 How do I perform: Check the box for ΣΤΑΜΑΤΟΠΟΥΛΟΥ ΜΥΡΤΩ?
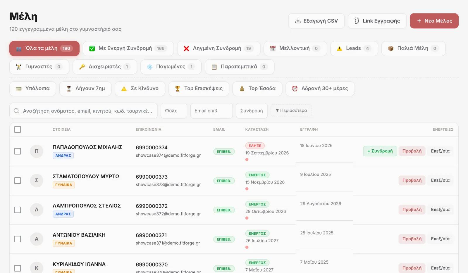[x=18, y=181]
